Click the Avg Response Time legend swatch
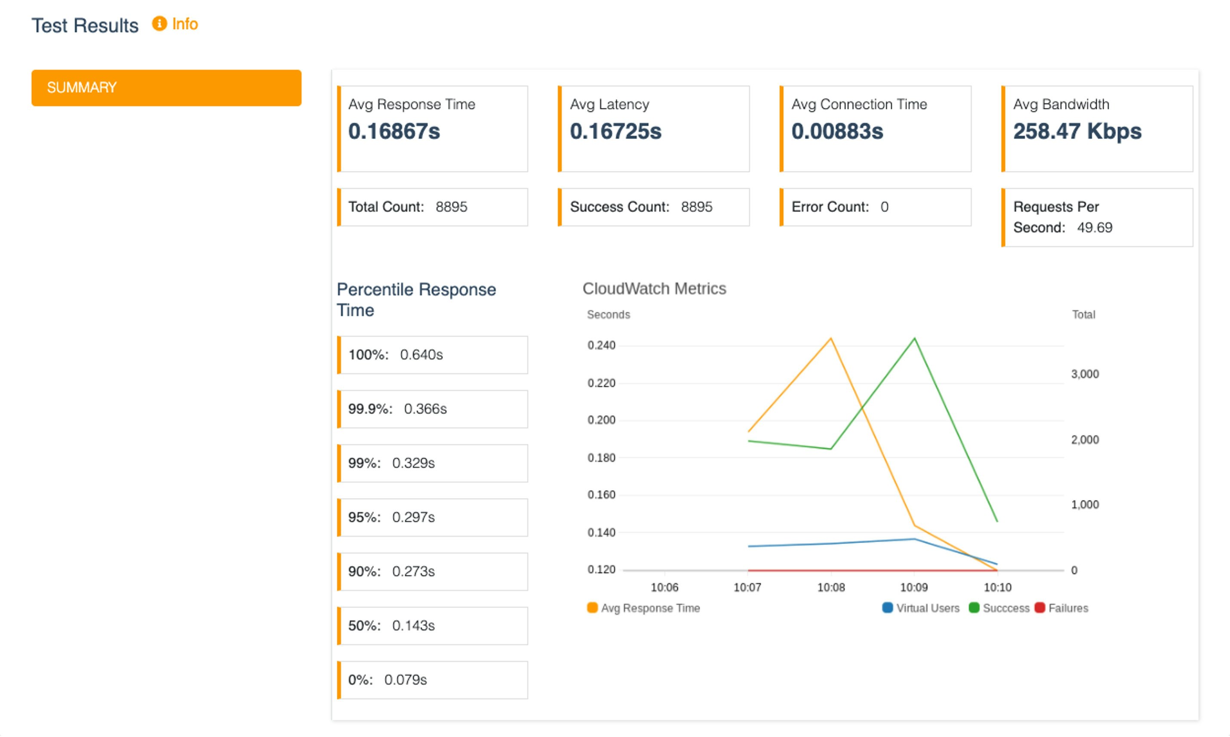This screenshot has width=1230, height=737. (592, 608)
